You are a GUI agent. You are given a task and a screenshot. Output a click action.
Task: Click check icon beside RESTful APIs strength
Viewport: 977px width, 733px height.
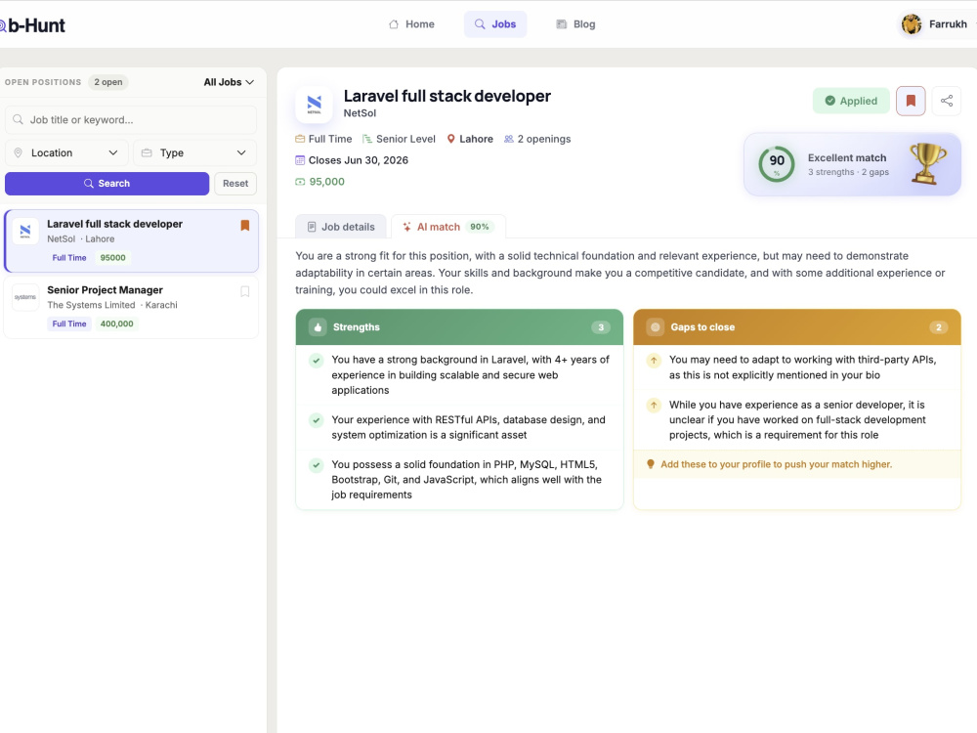click(x=317, y=420)
